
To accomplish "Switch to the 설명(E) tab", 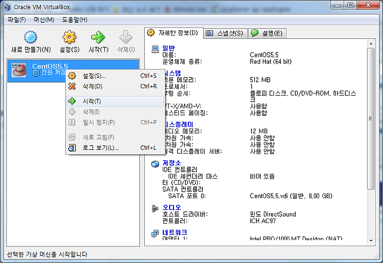I will [x=267, y=33].
